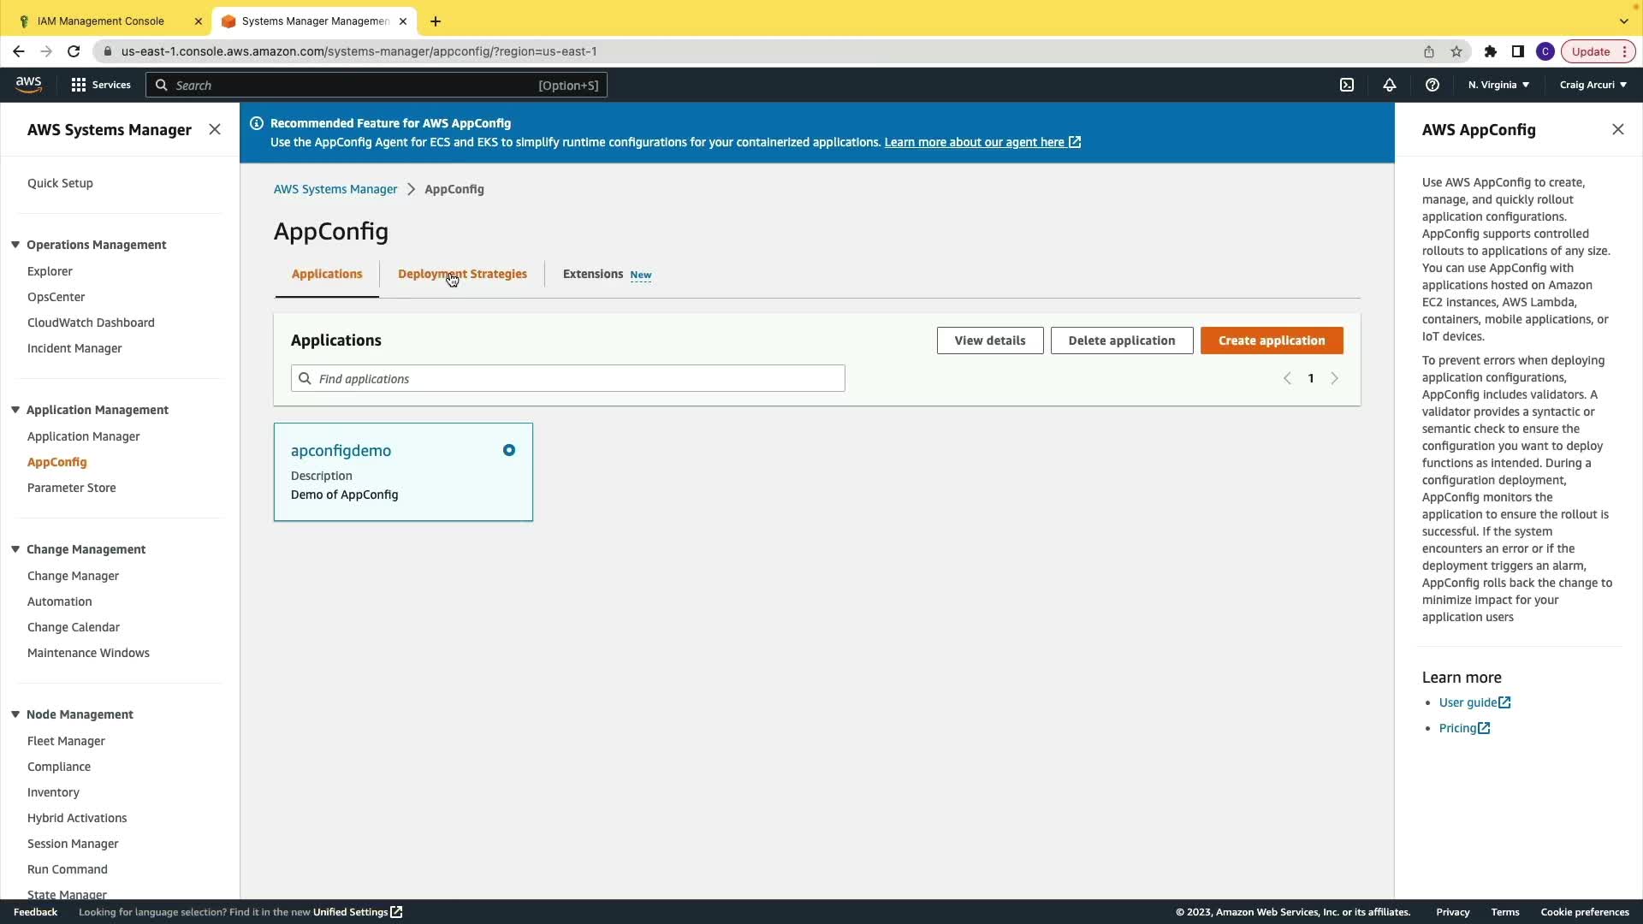
Task: Open the notifications bell icon
Action: tap(1390, 85)
